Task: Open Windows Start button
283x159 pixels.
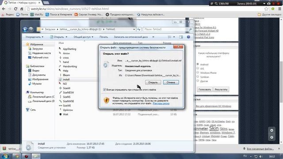Action: pos(5,156)
